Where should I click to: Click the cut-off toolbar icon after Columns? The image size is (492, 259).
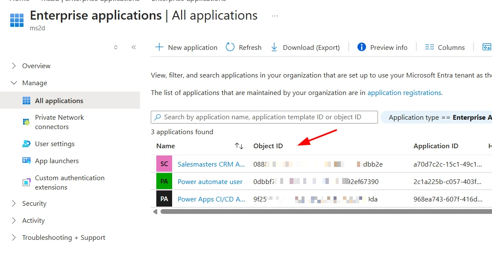[x=487, y=47]
